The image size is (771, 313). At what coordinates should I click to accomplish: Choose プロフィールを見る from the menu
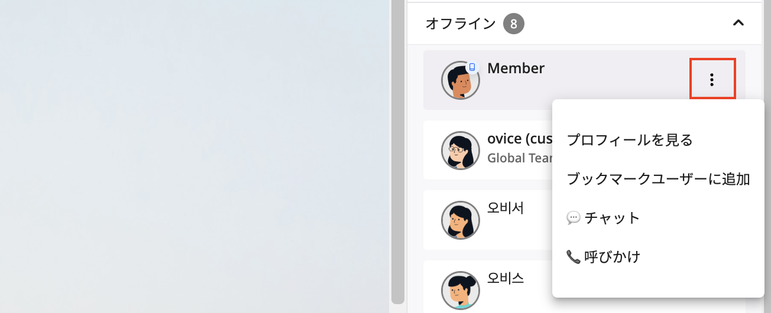click(x=630, y=140)
